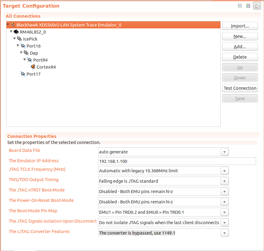Viewport: 264px width, 251px height.
Task: Toggle the properties view icon in the header
Action: point(257,6)
